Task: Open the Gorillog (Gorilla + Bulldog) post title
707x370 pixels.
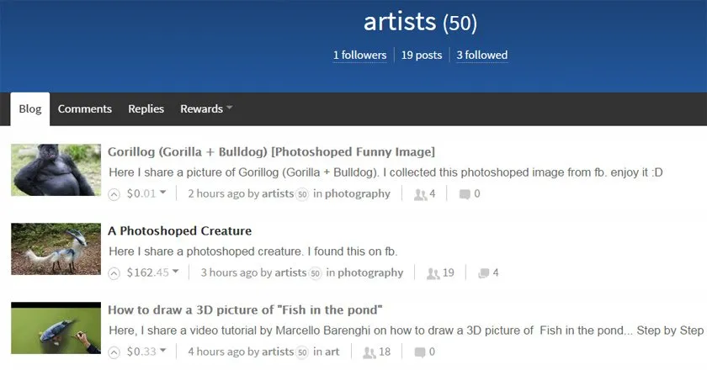Action: [271, 152]
